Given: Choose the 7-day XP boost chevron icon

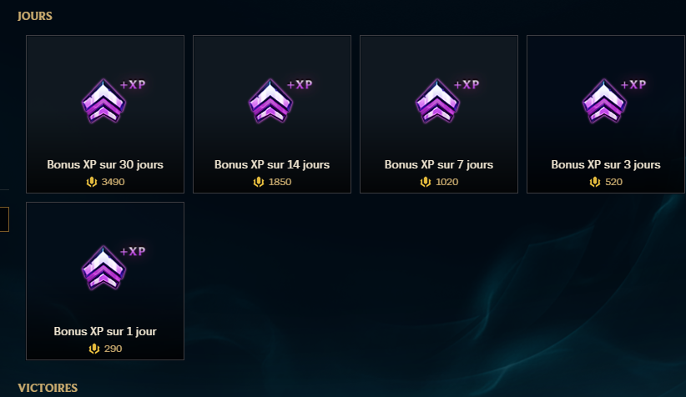Looking at the screenshot, I should [437, 101].
